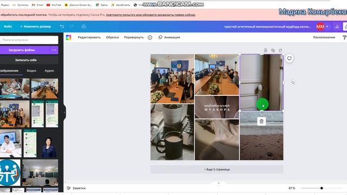The height and width of the screenshot is (195, 347).
Task: Click the 67 % zoom percentage
Action: 292,188
